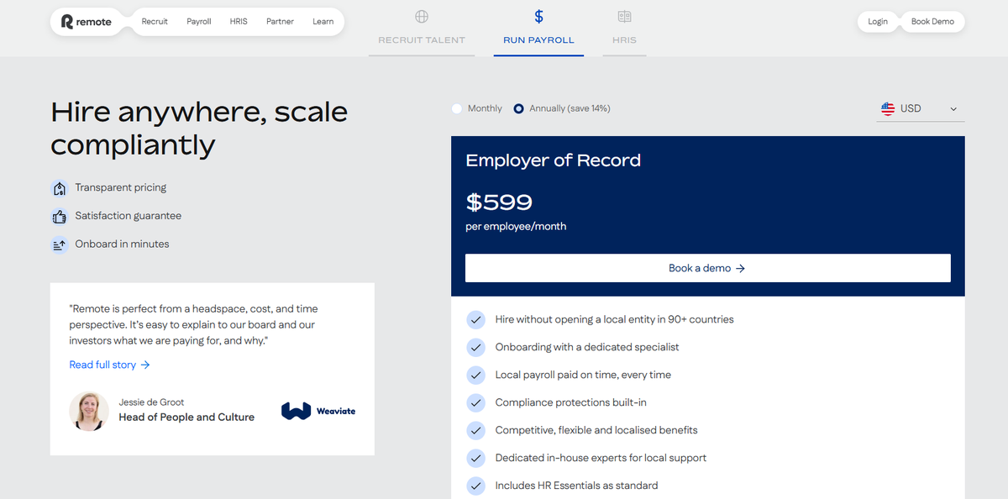The height and width of the screenshot is (499, 1008).
Task: Click the Weaviate company logo
Action: [318, 411]
